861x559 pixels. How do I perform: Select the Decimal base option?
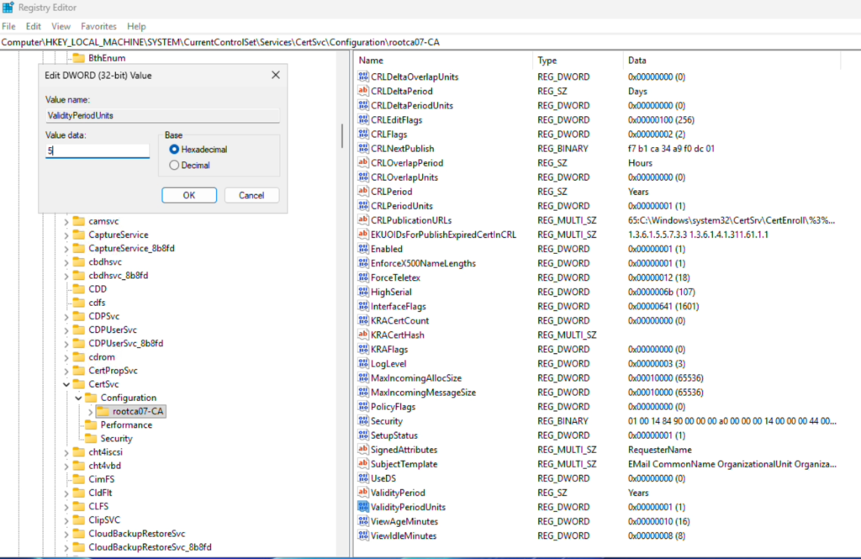(x=174, y=166)
